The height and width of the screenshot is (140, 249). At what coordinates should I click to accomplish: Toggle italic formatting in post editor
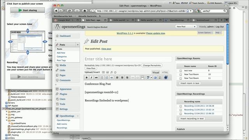click(x=91, y=77)
